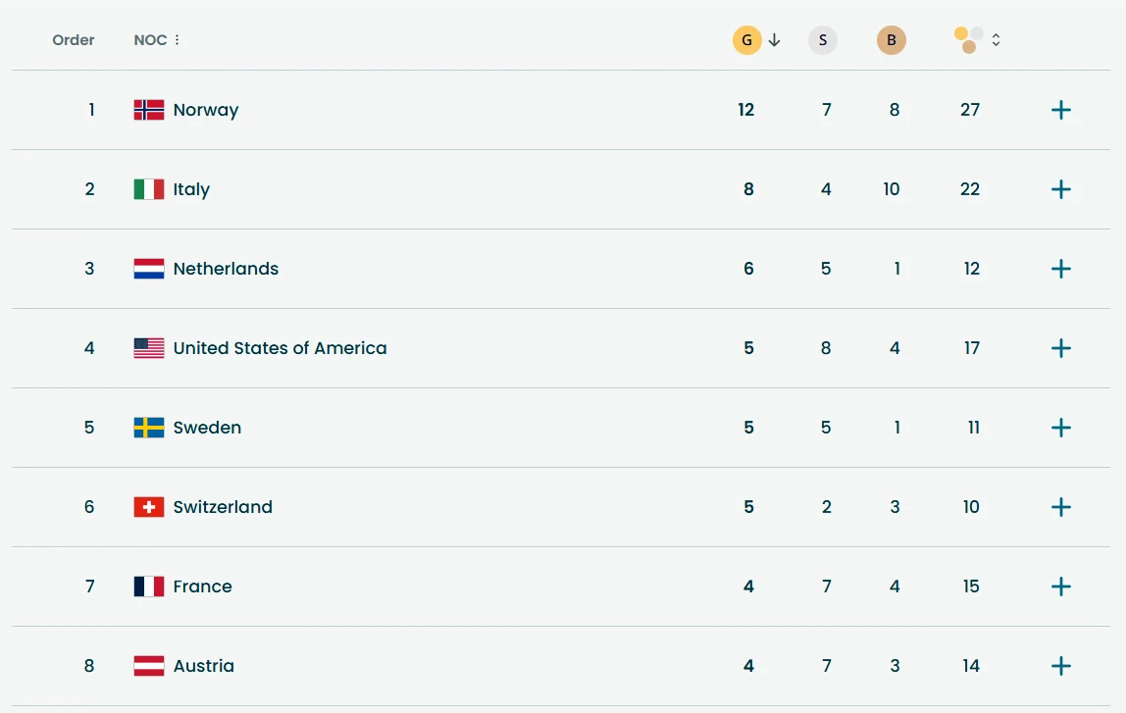Select the gold medal (G) column icon
This screenshot has height=713, width=1126.
(x=746, y=39)
